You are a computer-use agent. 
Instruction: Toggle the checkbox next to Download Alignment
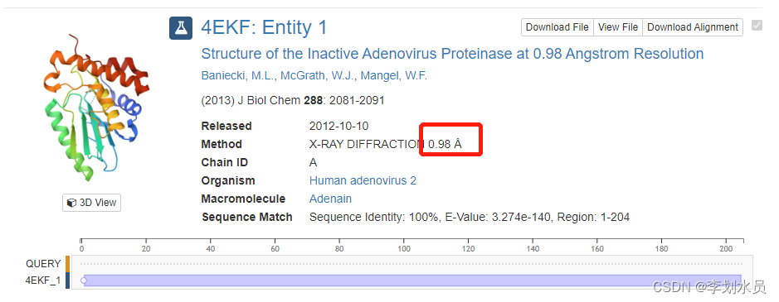click(757, 26)
